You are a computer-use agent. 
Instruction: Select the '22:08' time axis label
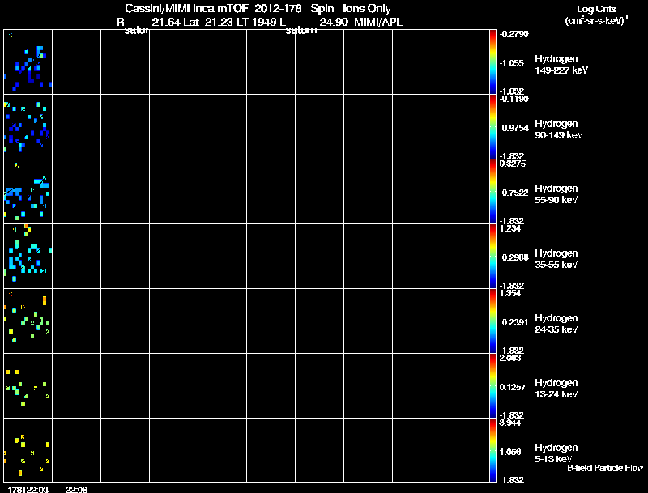click(x=76, y=489)
